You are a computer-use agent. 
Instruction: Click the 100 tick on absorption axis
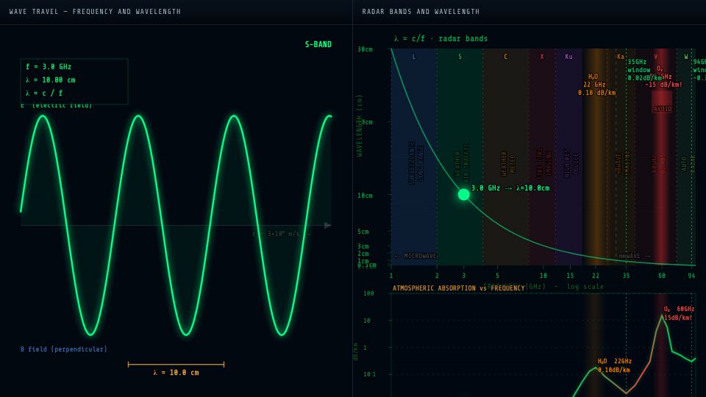(368, 293)
